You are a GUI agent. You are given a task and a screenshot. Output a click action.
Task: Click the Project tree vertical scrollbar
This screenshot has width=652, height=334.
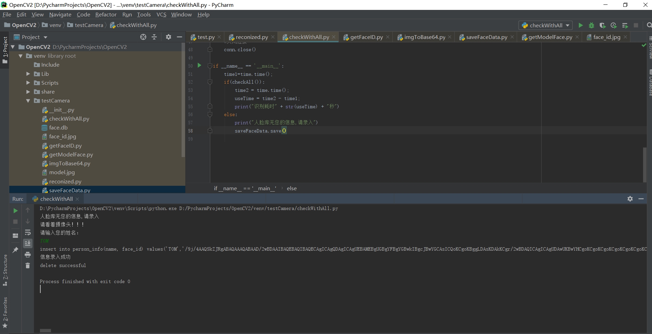click(183, 100)
